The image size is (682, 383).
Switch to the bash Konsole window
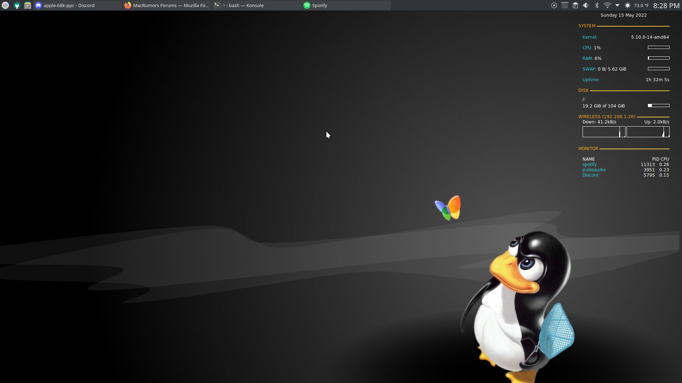257,5
